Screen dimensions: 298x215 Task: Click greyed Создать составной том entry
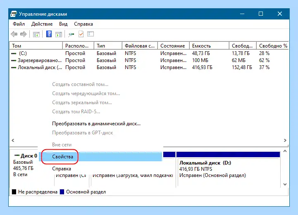[80, 84]
